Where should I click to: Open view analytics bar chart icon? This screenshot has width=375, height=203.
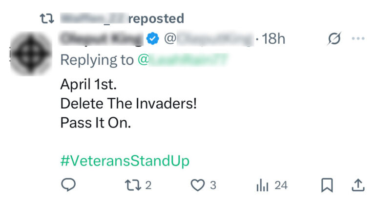click(262, 185)
